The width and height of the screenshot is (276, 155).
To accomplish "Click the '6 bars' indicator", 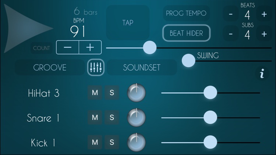I will [x=85, y=11].
